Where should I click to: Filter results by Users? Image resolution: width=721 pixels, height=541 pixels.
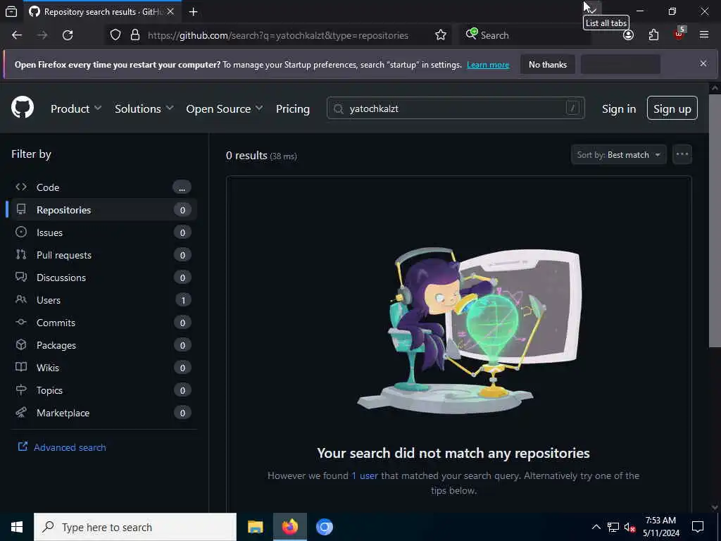pyautogui.click(x=102, y=300)
